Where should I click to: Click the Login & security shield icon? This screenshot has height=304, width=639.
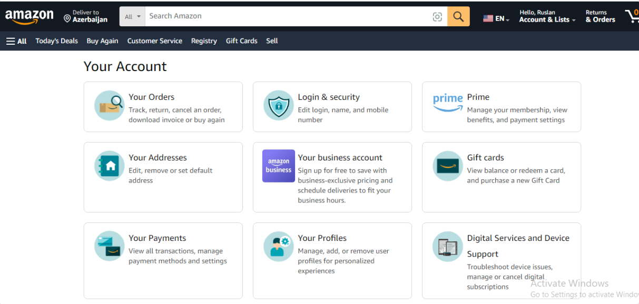click(279, 106)
